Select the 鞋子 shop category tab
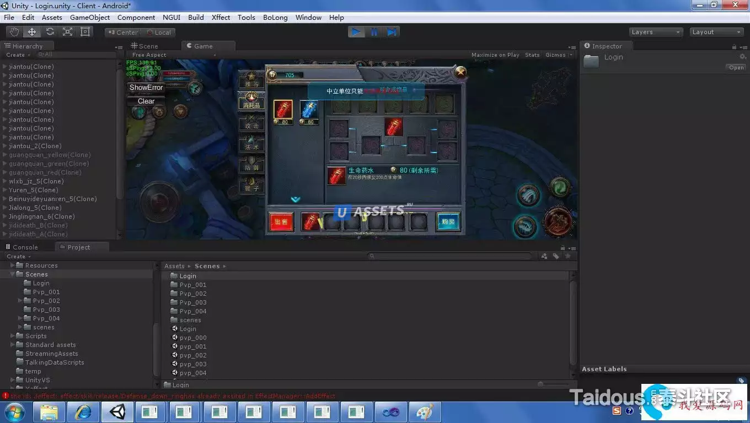This screenshot has height=423, width=750. tap(251, 185)
